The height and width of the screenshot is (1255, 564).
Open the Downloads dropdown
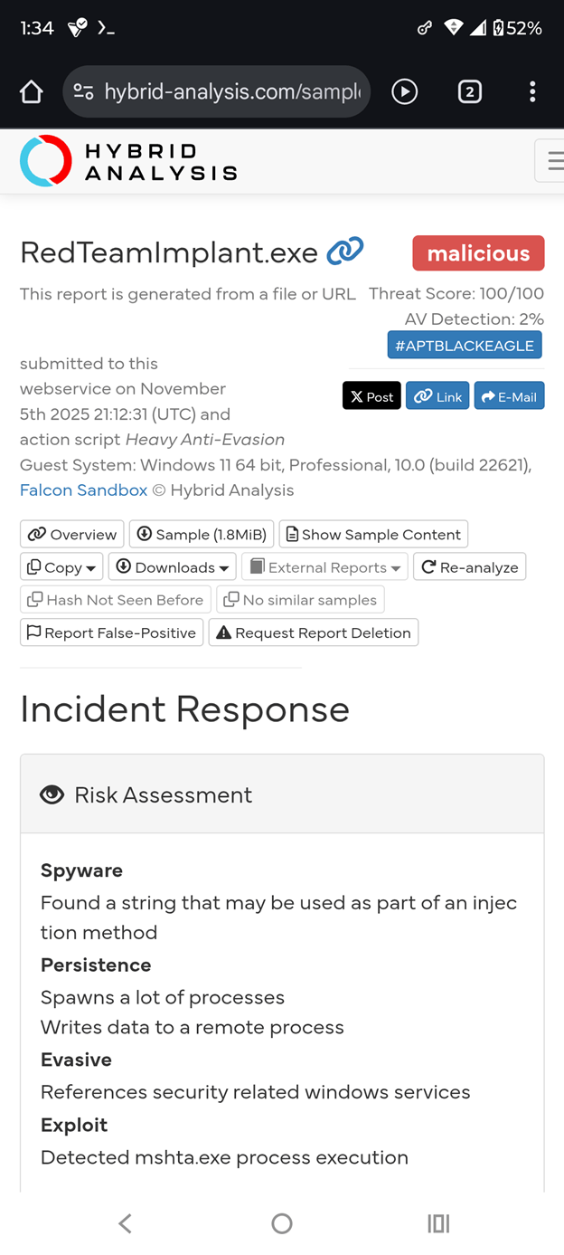click(172, 567)
